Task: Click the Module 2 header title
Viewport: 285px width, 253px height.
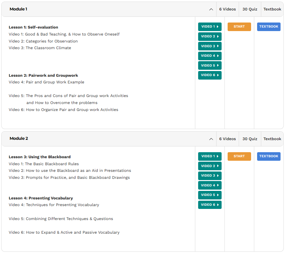Action: click(19, 139)
